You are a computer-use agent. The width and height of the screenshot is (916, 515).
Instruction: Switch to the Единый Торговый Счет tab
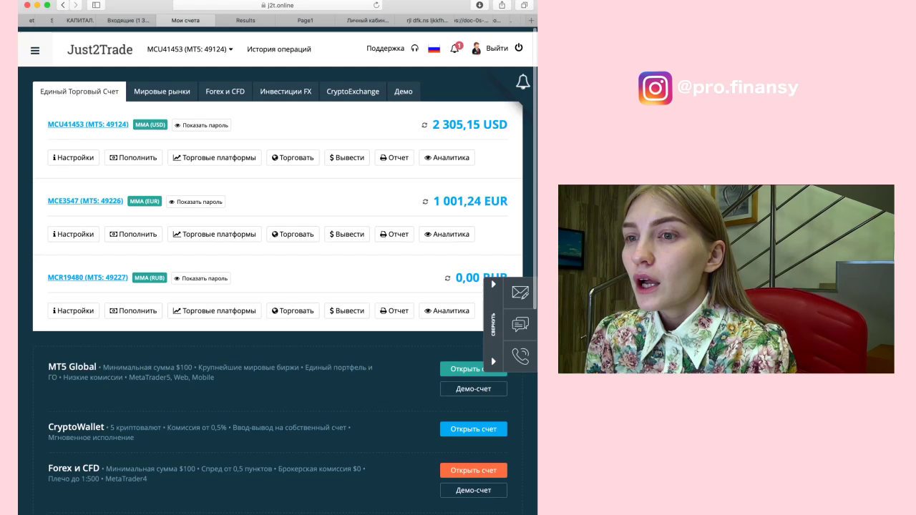[79, 92]
